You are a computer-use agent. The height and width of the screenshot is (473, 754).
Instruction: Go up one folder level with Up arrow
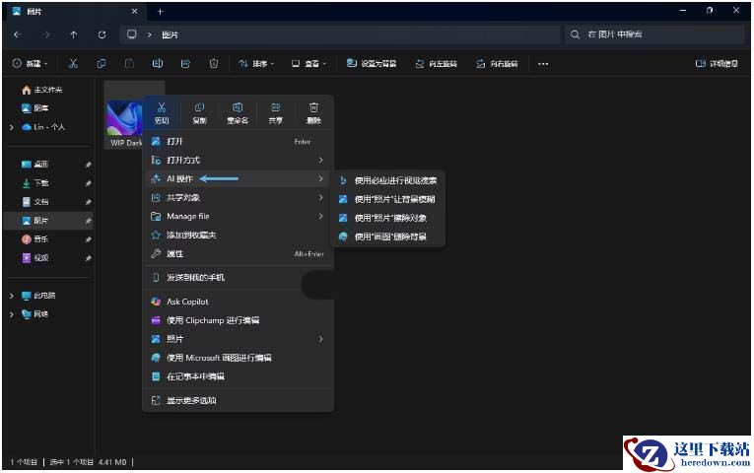(74, 34)
